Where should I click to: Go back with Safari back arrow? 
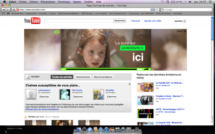coord(4,10)
